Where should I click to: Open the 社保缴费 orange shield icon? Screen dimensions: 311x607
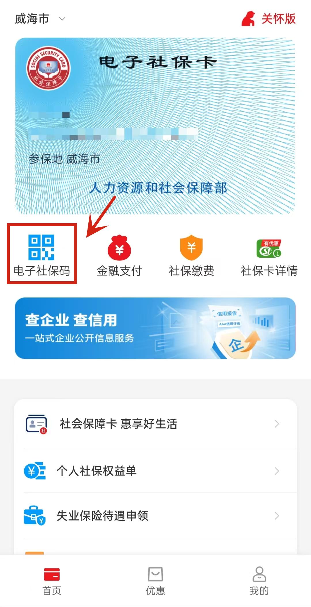[x=191, y=247]
